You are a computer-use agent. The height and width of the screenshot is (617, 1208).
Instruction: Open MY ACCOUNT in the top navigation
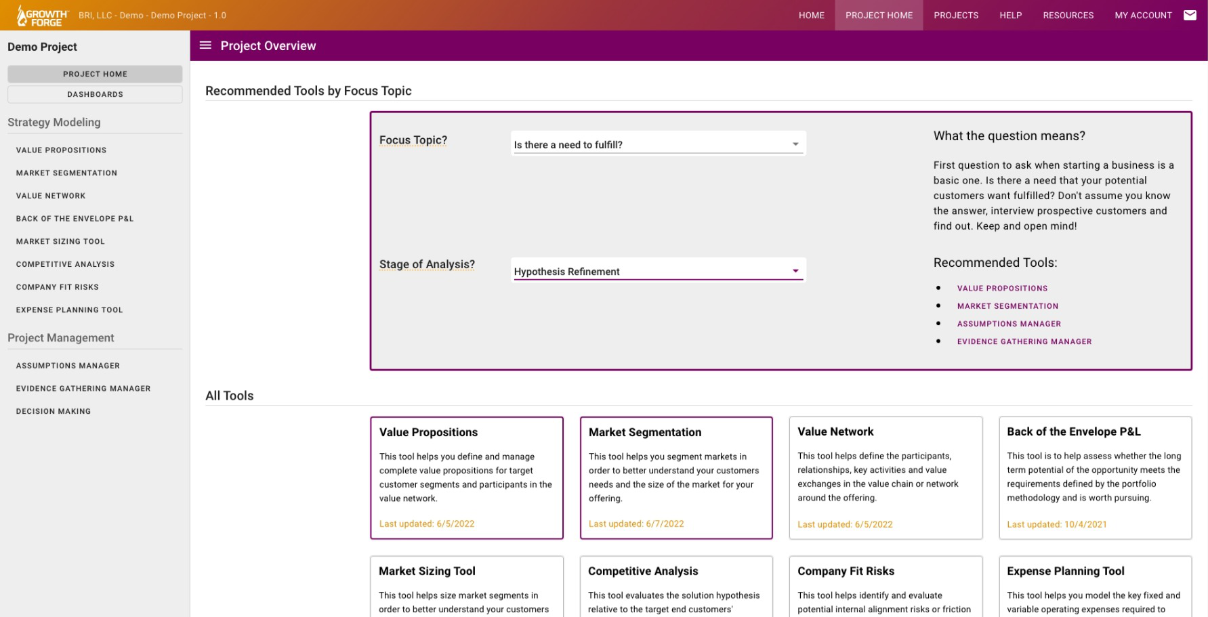coord(1143,15)
